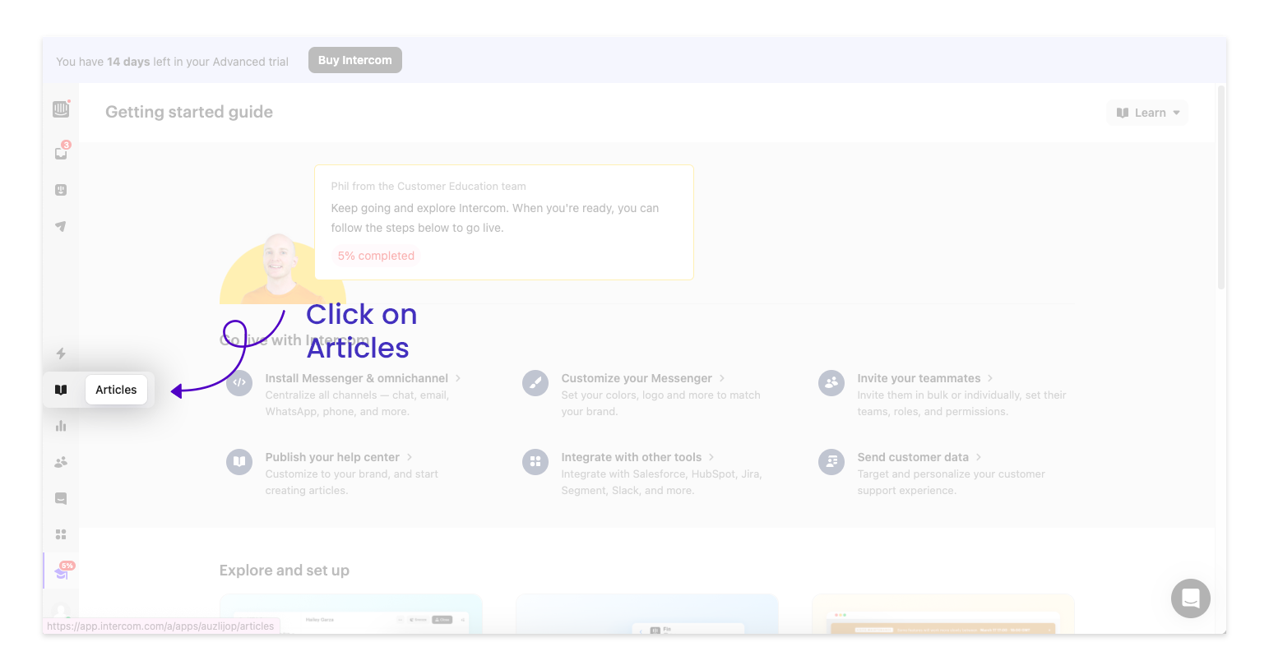Screen dimensions: 1269x670
Task: Open the App Store grid icon
Action: coord(61,534)
